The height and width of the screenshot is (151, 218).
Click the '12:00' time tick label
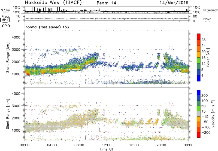pyautogui.click(x=107, y=145)
